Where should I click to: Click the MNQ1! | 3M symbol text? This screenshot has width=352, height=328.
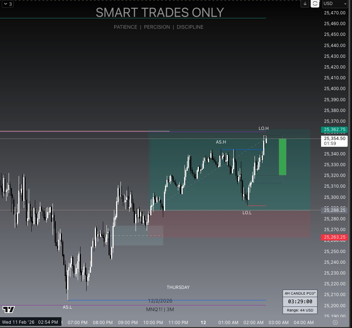pyautogui.click(x=160, y=309)
